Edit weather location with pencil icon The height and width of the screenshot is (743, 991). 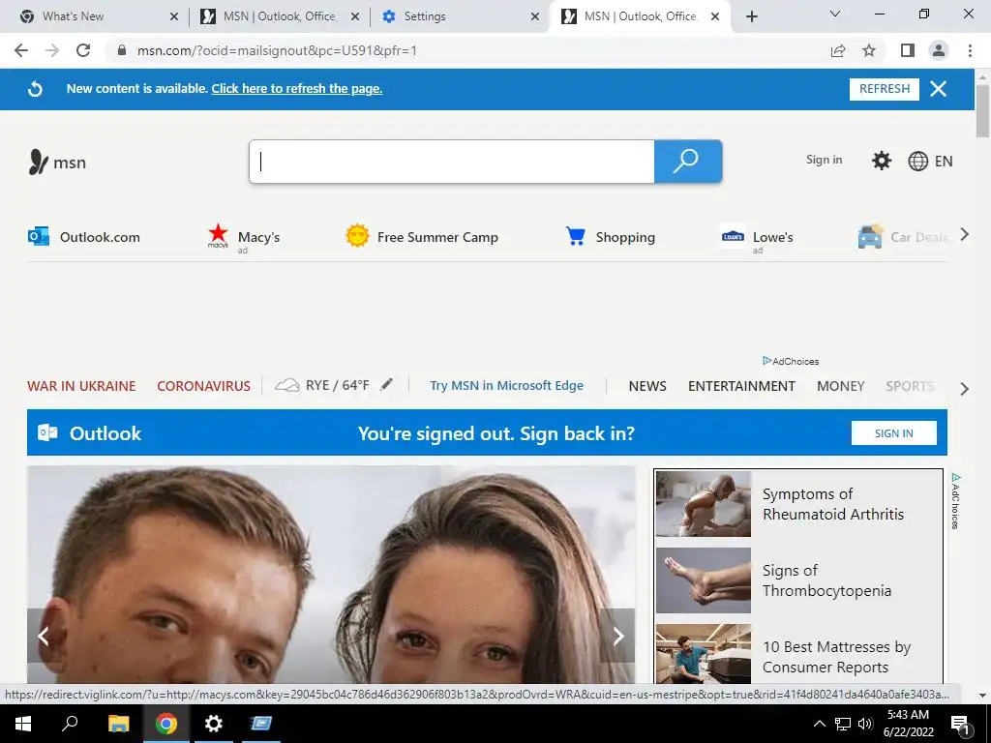(386, 384)
